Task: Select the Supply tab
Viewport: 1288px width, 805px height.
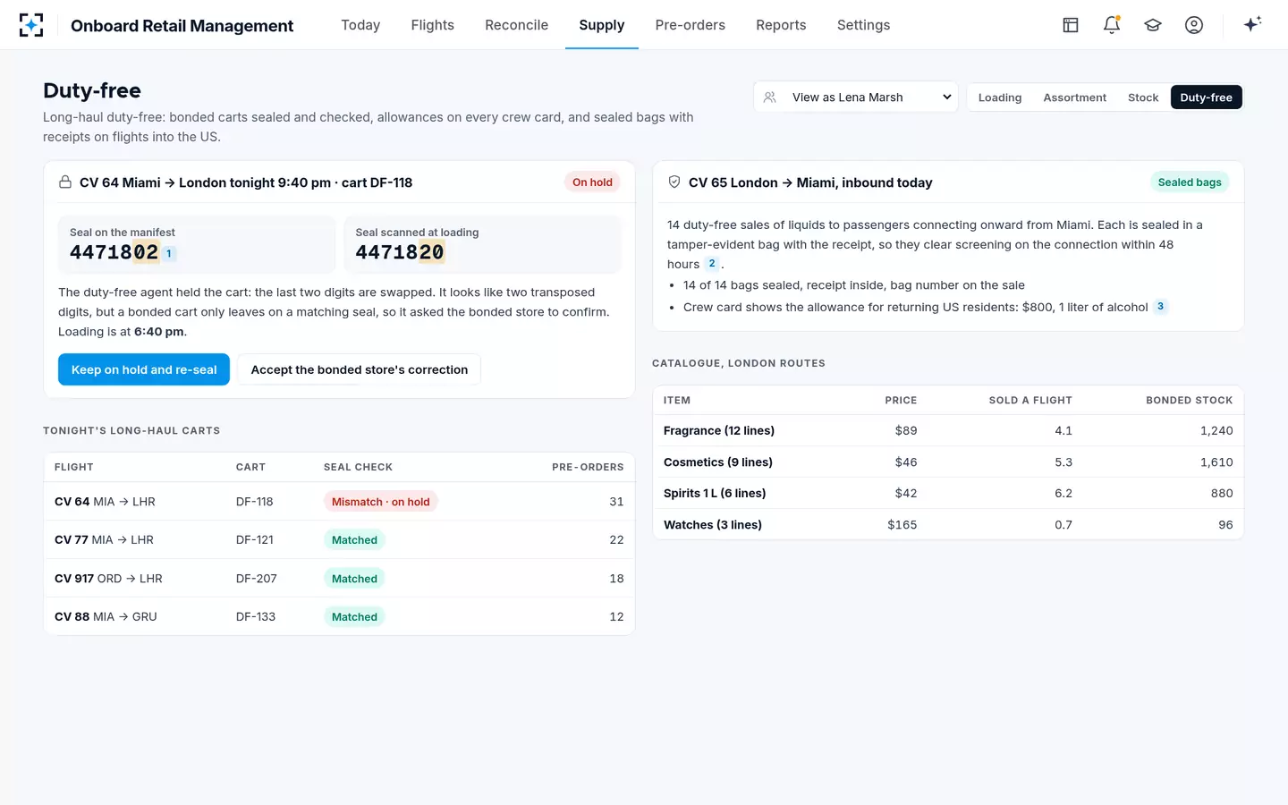Action: coord(602,25)
